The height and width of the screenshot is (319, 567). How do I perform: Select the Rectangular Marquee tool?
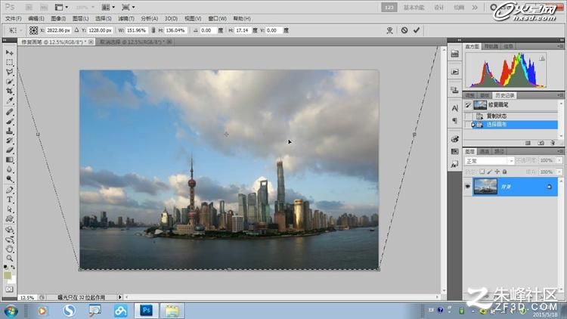[9, 62]
